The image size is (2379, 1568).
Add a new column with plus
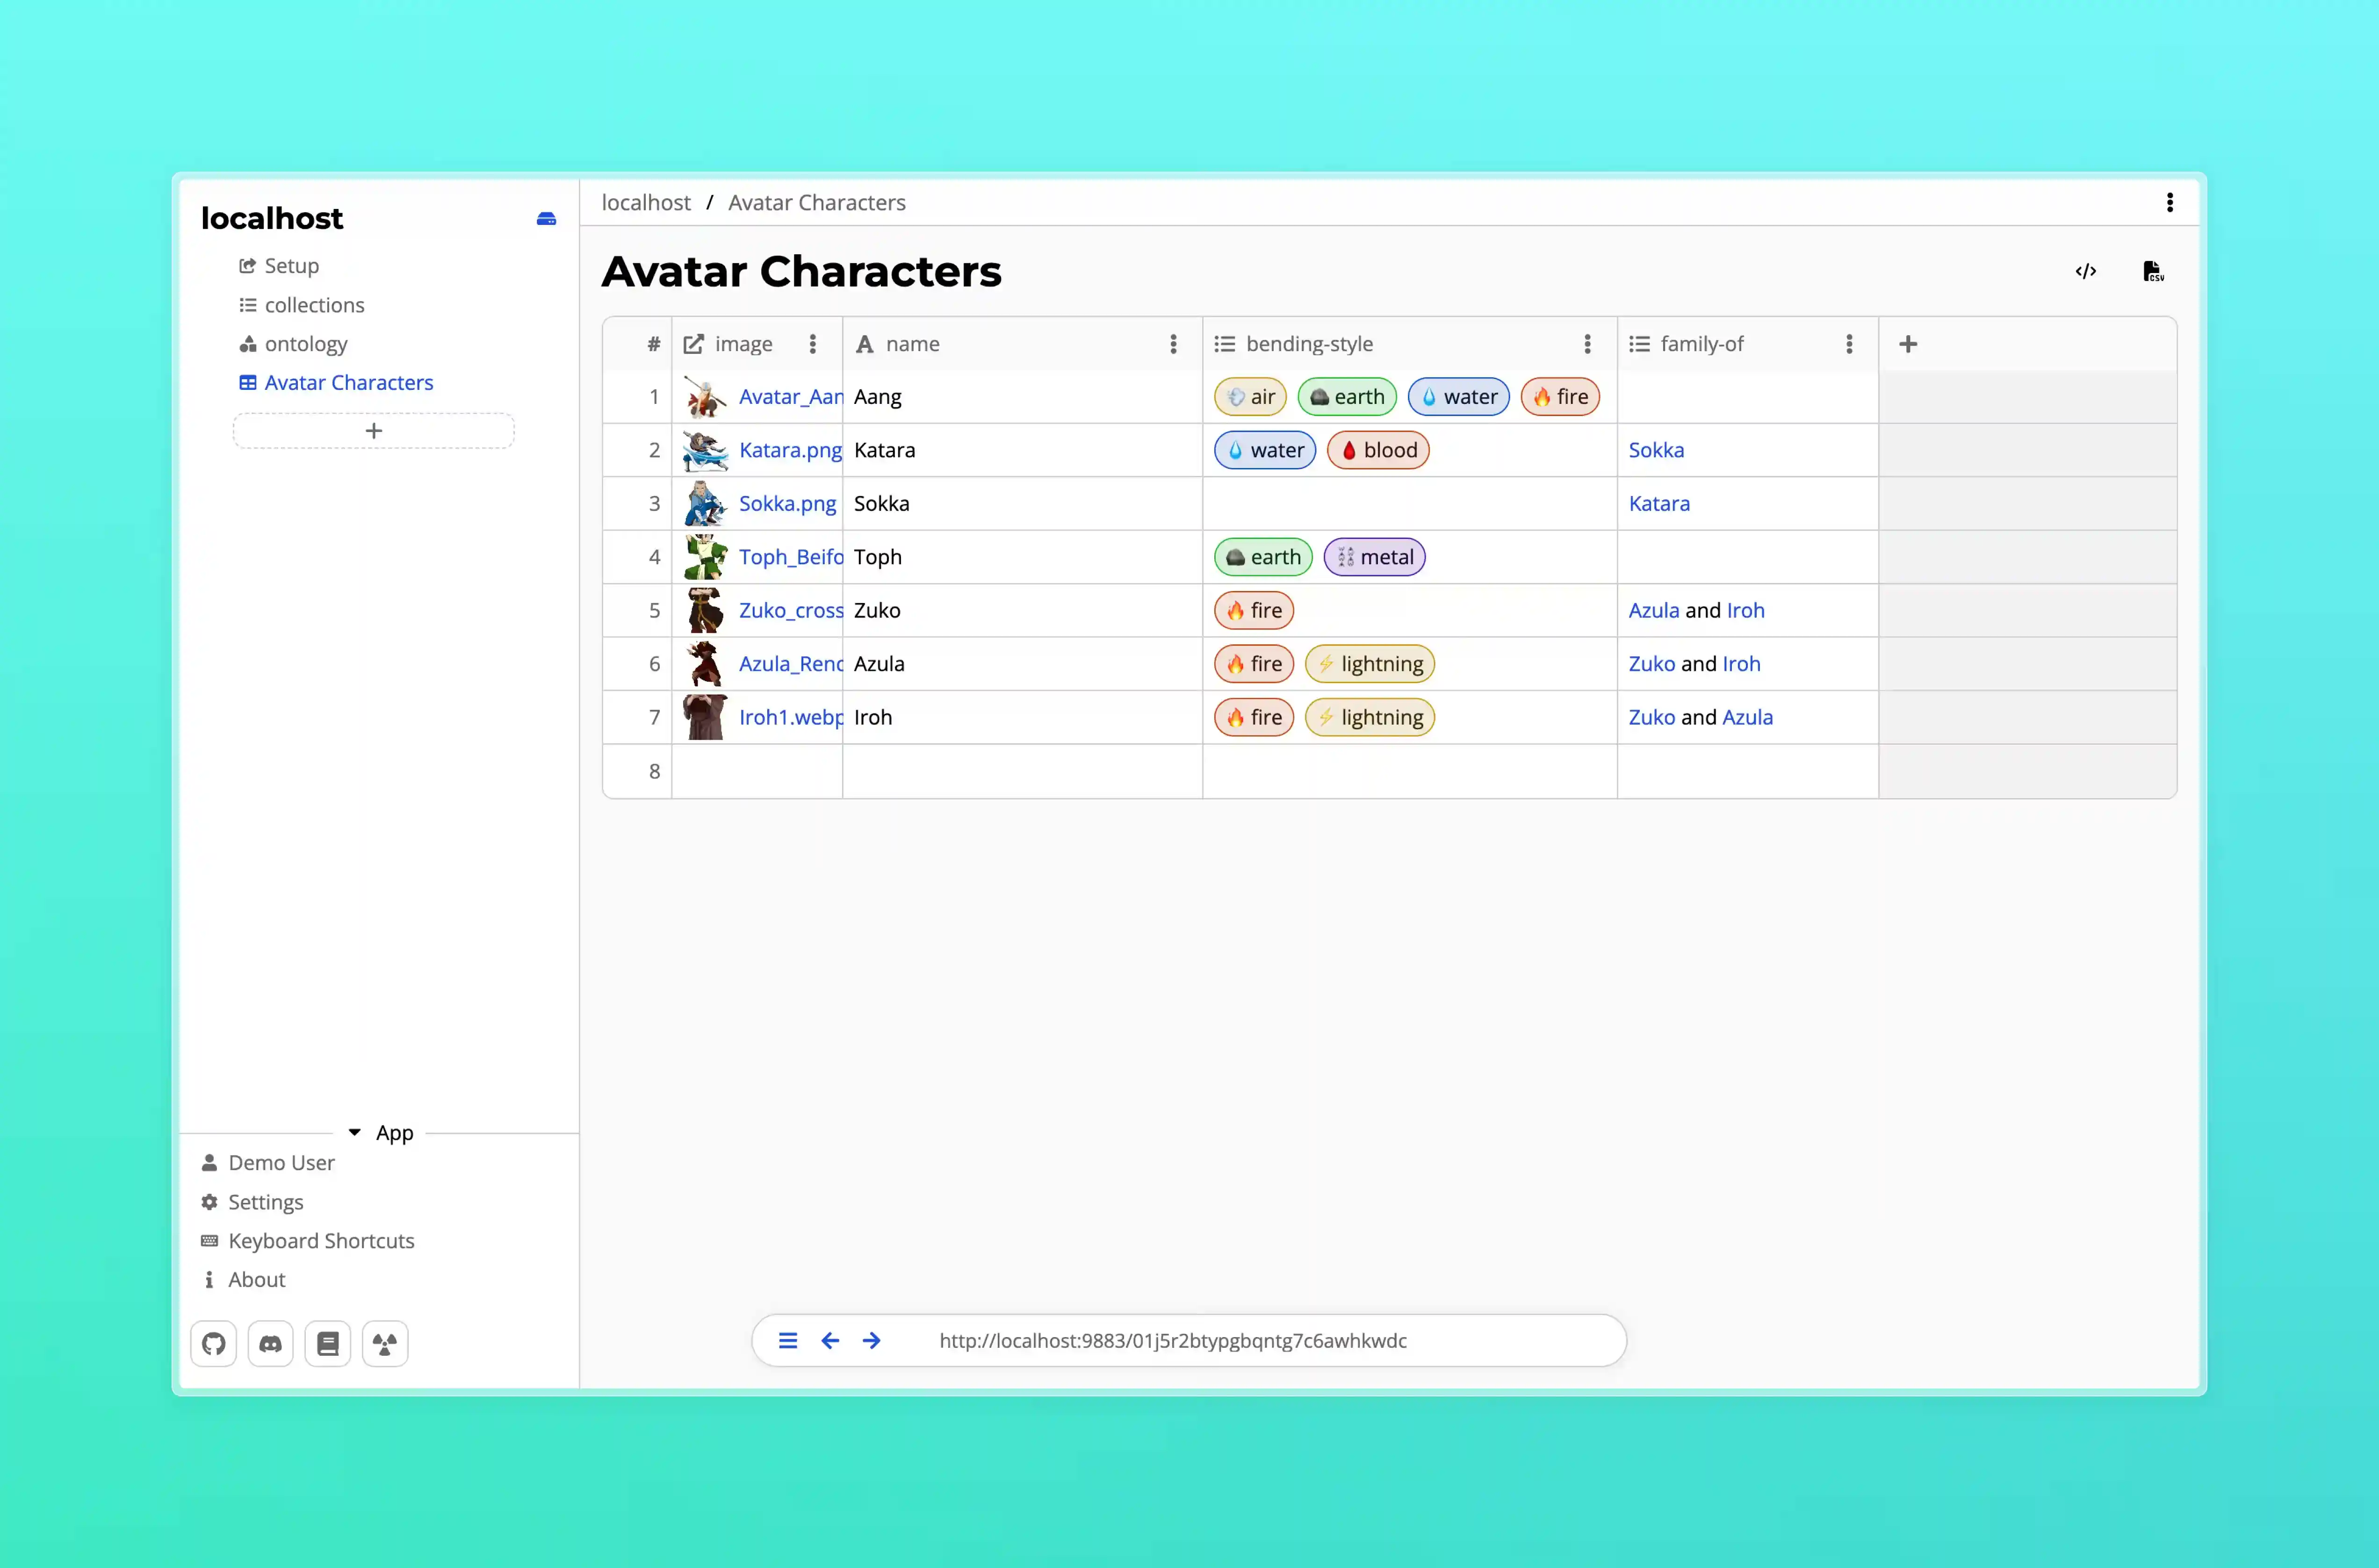coord(1907,344)
